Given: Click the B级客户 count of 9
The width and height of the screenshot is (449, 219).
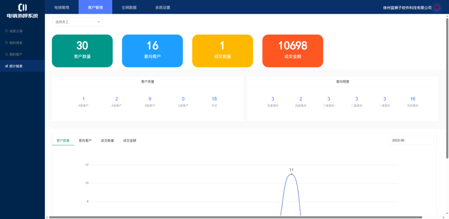Looking at the screenshot, I should [150, 99].
